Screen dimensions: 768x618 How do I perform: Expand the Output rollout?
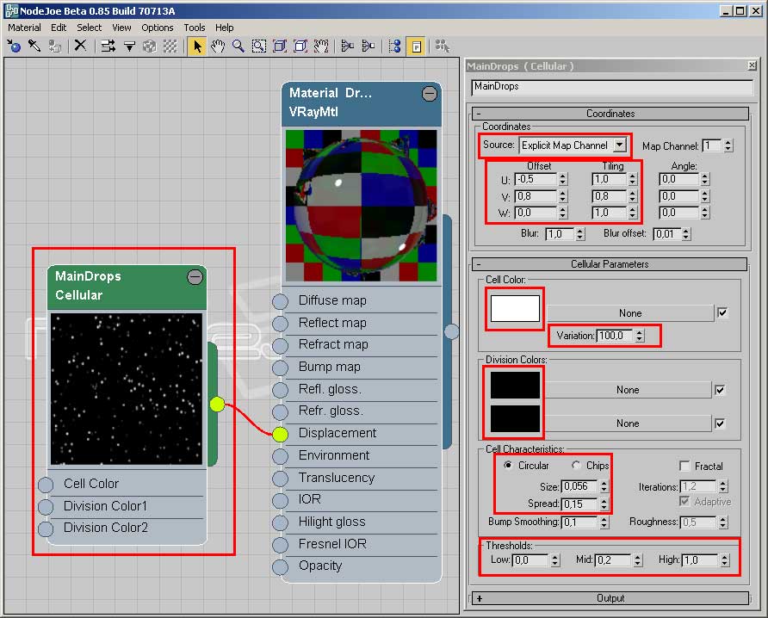click(x=610, y=598)
